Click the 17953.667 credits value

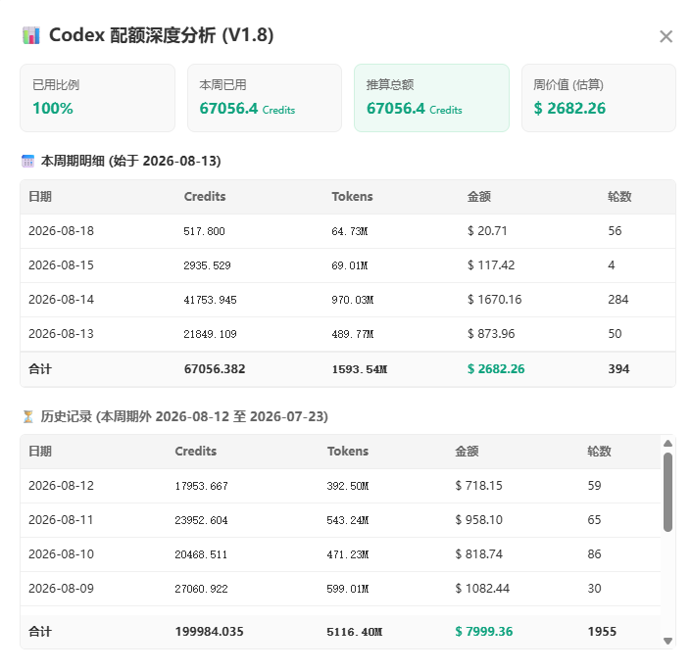click(x=201, y=487)
